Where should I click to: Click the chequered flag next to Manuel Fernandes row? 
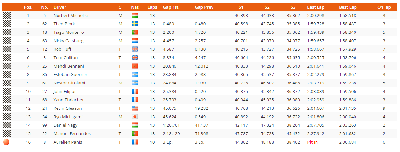pyautogui.click(x=7, y=133)
